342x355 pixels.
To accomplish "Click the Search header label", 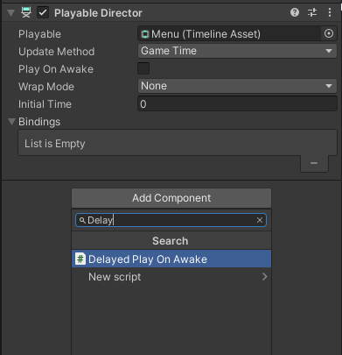I will [x=171, y=241].
